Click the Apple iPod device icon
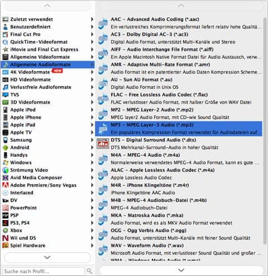268x276 pixels. (x=6, y=110)
